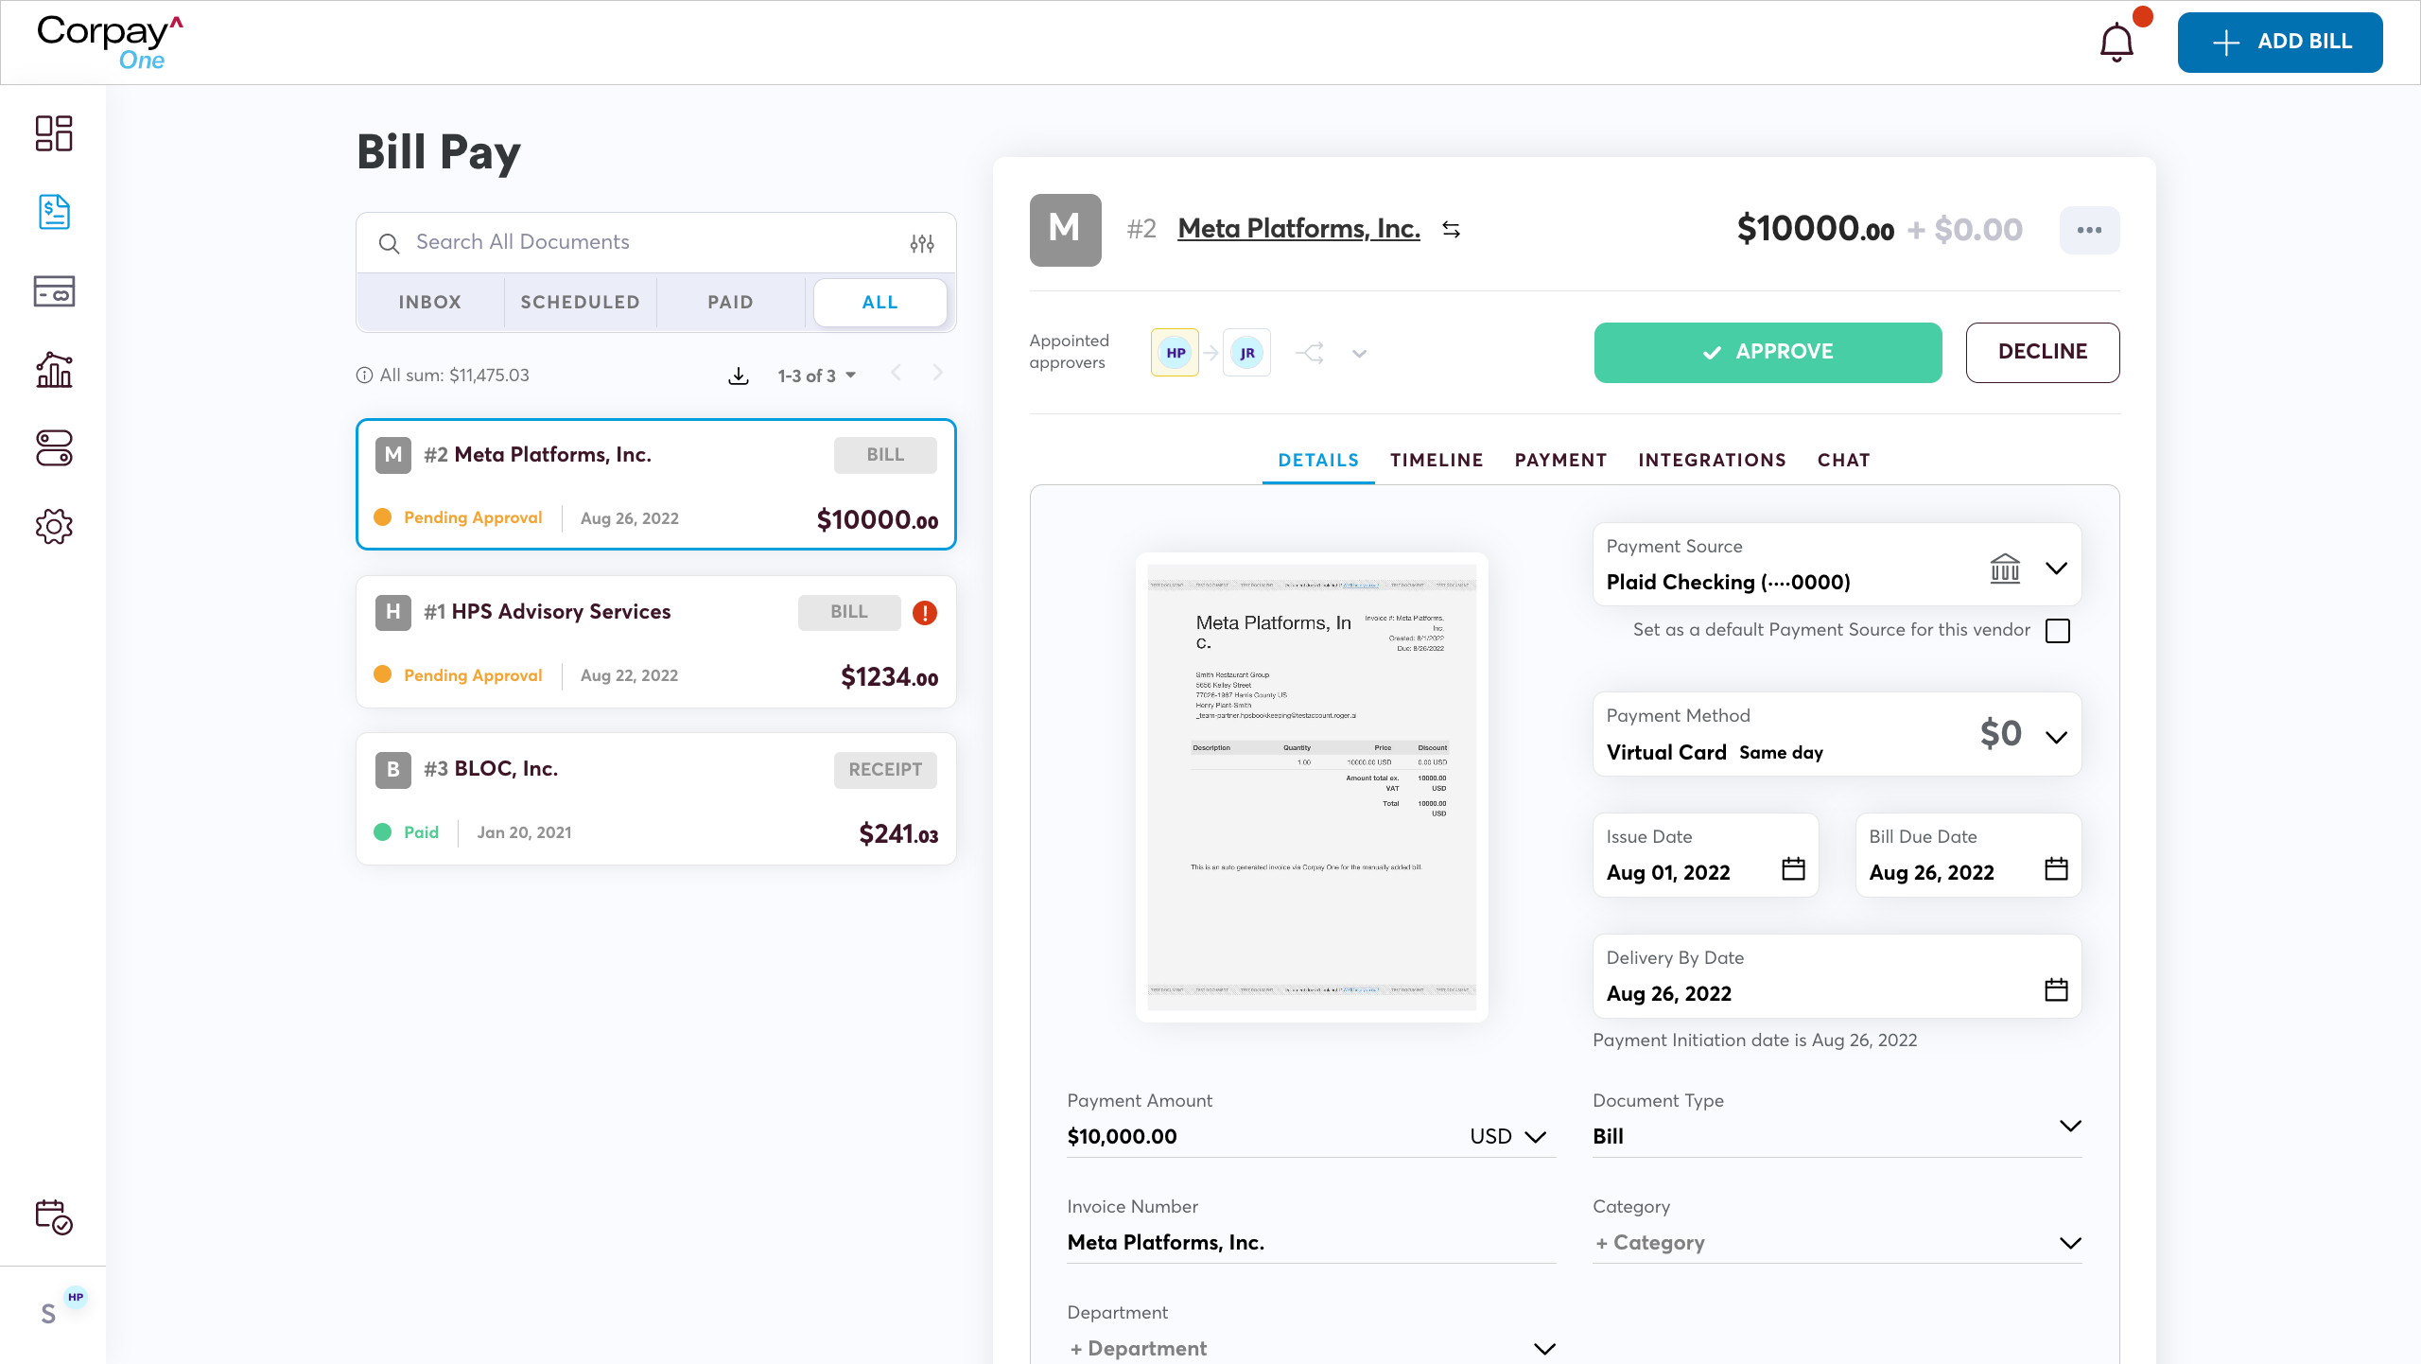Open the INTEGRATIONS tab
2421x1364 pixels.
(x=1712, y=461)
